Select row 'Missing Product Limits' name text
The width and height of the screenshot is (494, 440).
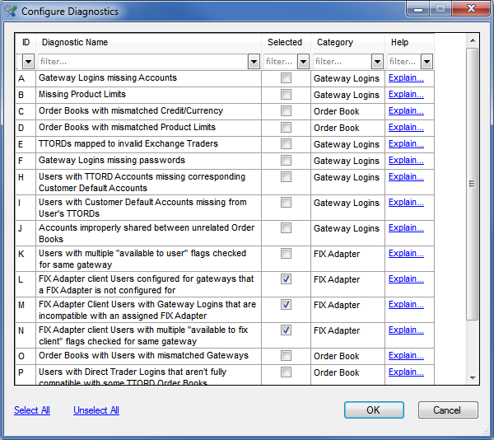tap(82, 94)
